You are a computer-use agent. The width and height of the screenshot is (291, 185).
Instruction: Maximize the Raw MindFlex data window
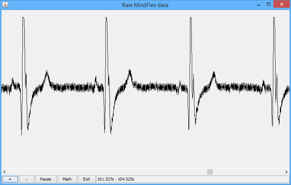(269, 4)
